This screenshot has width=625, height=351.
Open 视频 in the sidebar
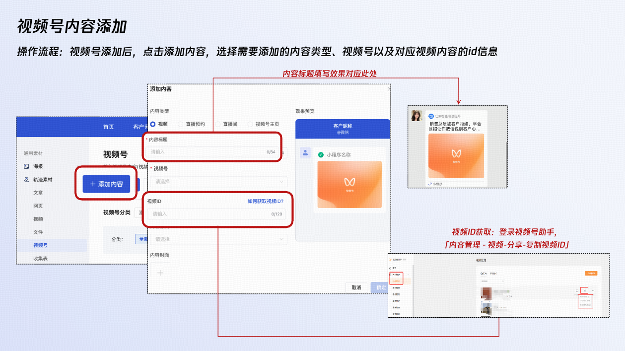coord(38,219)
